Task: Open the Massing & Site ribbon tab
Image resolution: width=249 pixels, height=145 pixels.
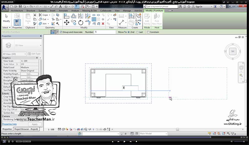Action: coord(89,11)
